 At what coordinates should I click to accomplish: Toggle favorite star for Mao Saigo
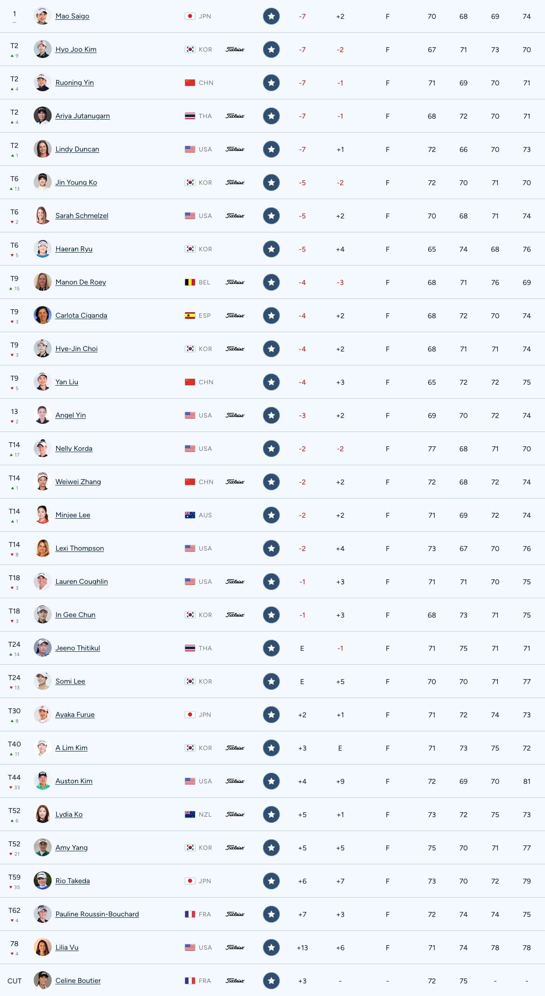pos(271,16)
